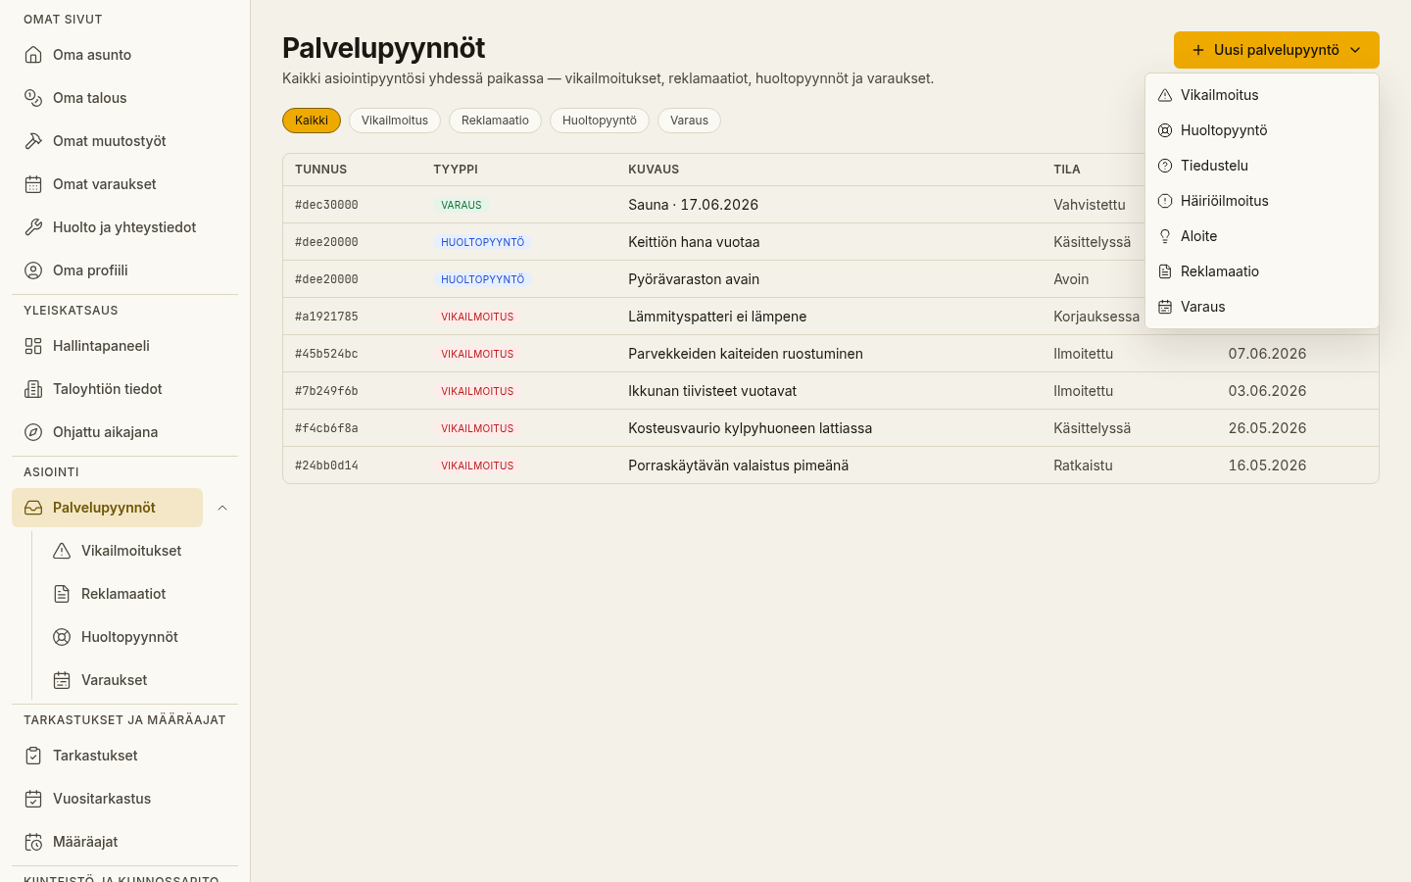The height and width of the screenshot is (882, 1411).
Task: Choose Häiriöilmoitus menu entry
Action: (x=1262, y=201)
